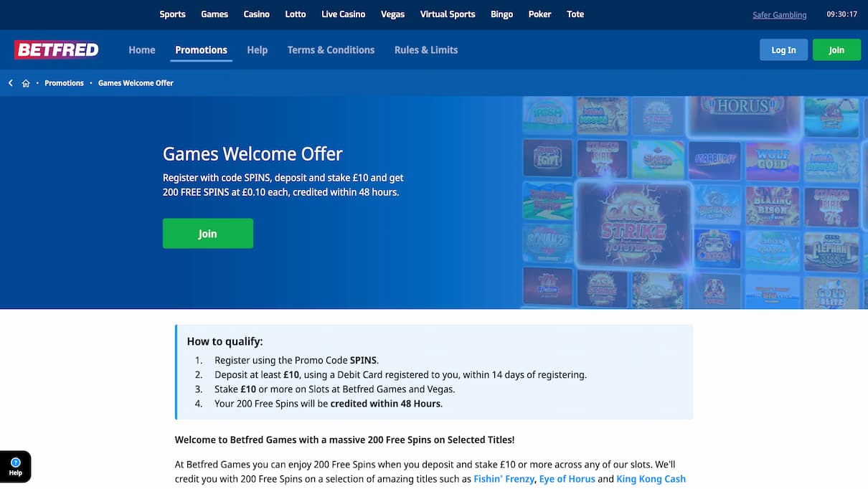Go to Vegas section
The image size is (868, 489).
click(392, 14)
